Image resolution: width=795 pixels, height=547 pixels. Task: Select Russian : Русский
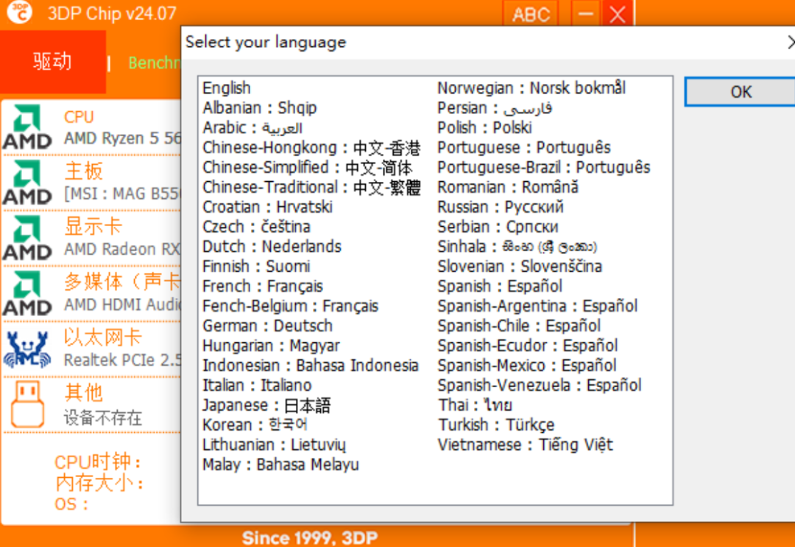point(501,207)
